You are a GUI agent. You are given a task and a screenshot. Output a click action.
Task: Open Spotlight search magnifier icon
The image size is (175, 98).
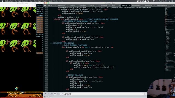pos(169,1)
